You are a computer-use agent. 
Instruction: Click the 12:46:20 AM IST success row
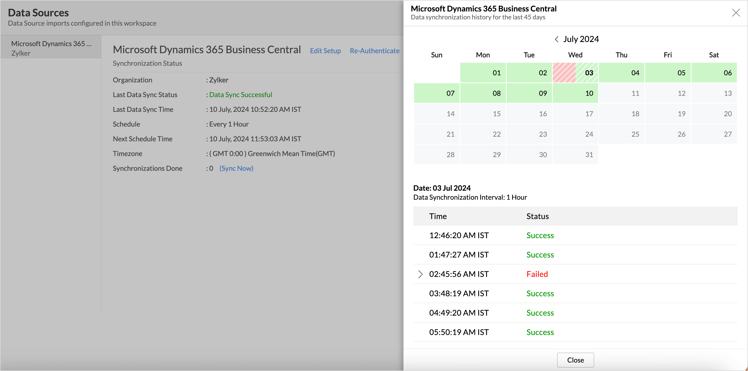459,235
